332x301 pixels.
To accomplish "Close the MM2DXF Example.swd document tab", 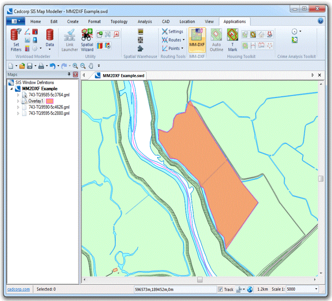I will pyautogui.click(x=319, y=75).
